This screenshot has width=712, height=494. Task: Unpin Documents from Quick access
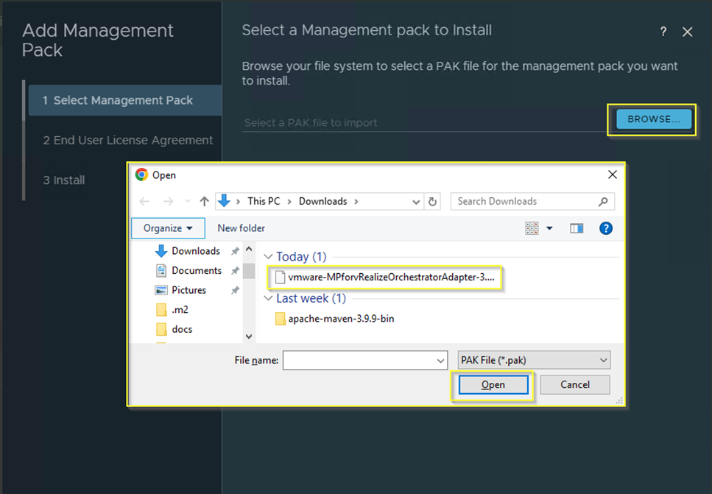coord(237,270)
